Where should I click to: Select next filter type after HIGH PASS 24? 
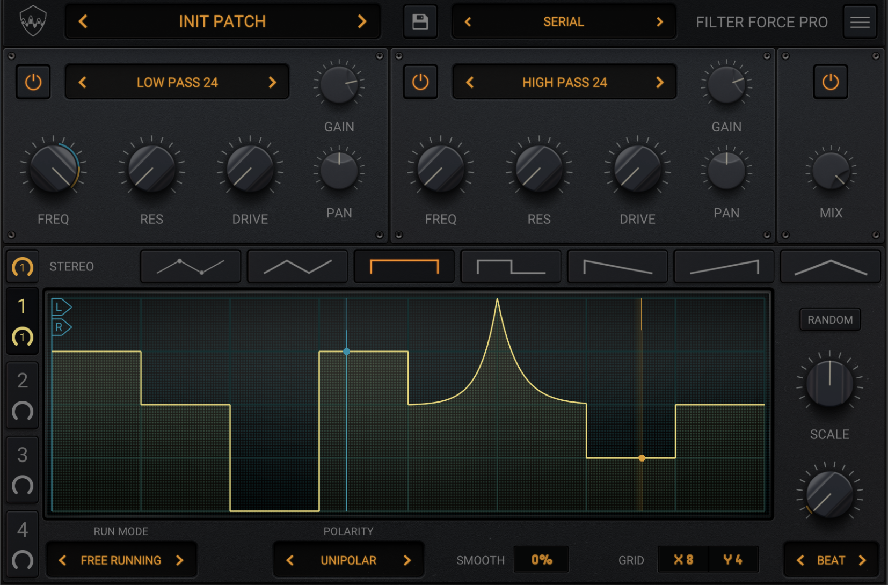(x=660, y=82)
